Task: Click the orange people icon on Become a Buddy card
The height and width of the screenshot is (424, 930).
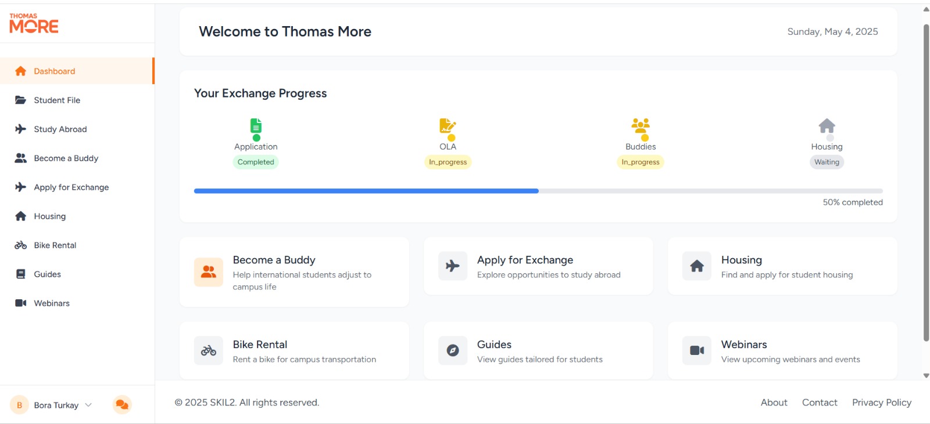Action: point(209,272)
